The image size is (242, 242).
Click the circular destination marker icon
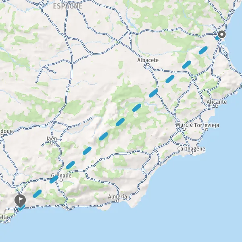click(222, 34)
